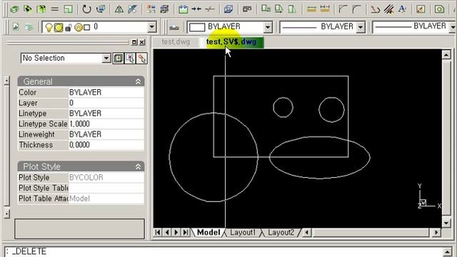Open the 3D Array stacked icon
Viewport: 457px width, 257px height.
click(x=165, y=9)
